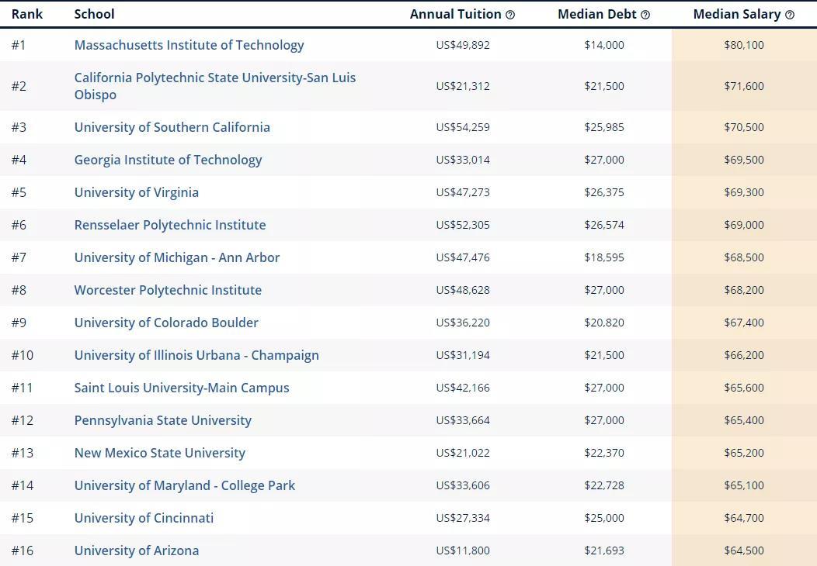817x566 pixels.
Task: Open University of Maryland - College Park
Action: [185, 485]
